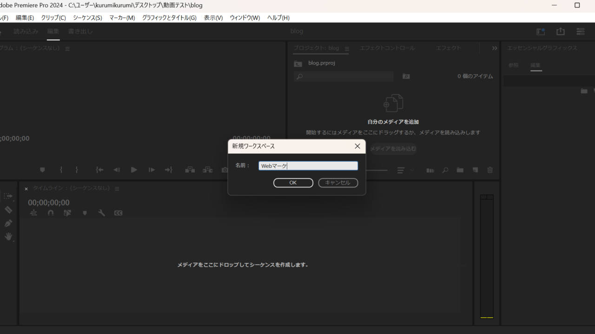The width and height of the screenshot is (595, 334).
Task: Toggle the CC caption track options
Action: point(119,213)
